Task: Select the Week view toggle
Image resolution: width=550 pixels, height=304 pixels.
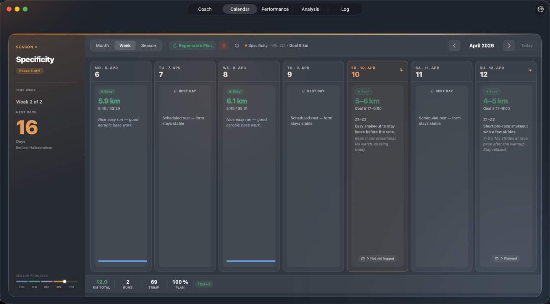Action: [125, 46]
